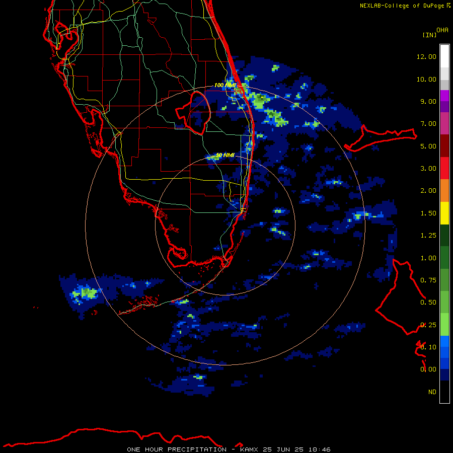Image resolution: width=453 pixels, height=453 pixels.
Task: Click the 0.25 legend value
Action: pos(428,325)
